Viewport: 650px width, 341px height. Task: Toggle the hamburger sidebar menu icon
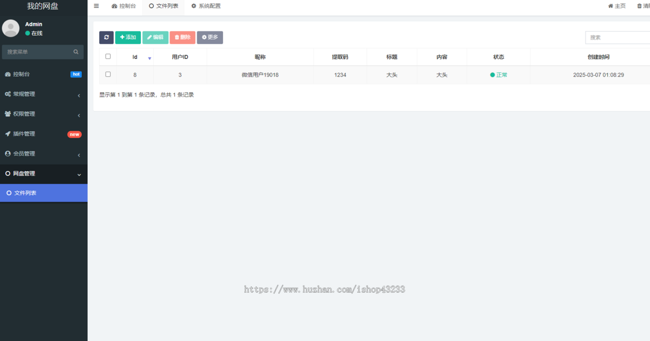[96, 6]
